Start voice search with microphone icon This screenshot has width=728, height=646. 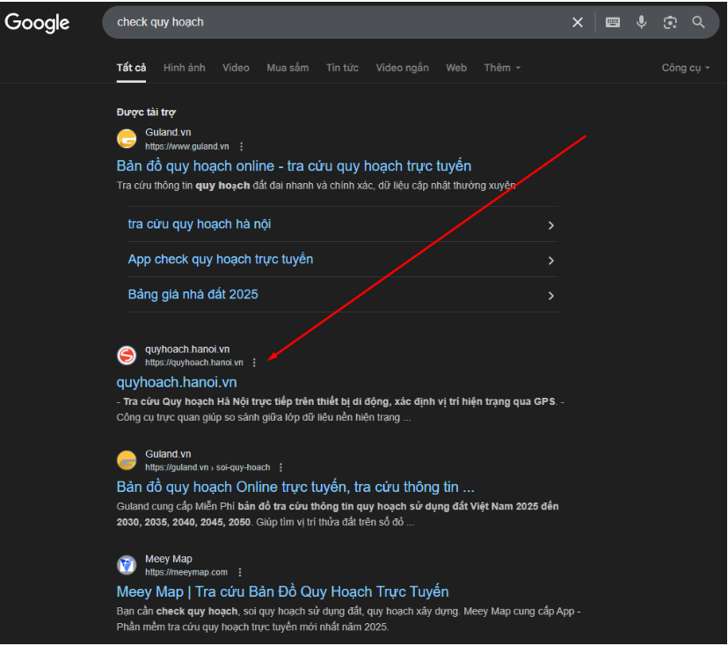click(642, 22)
